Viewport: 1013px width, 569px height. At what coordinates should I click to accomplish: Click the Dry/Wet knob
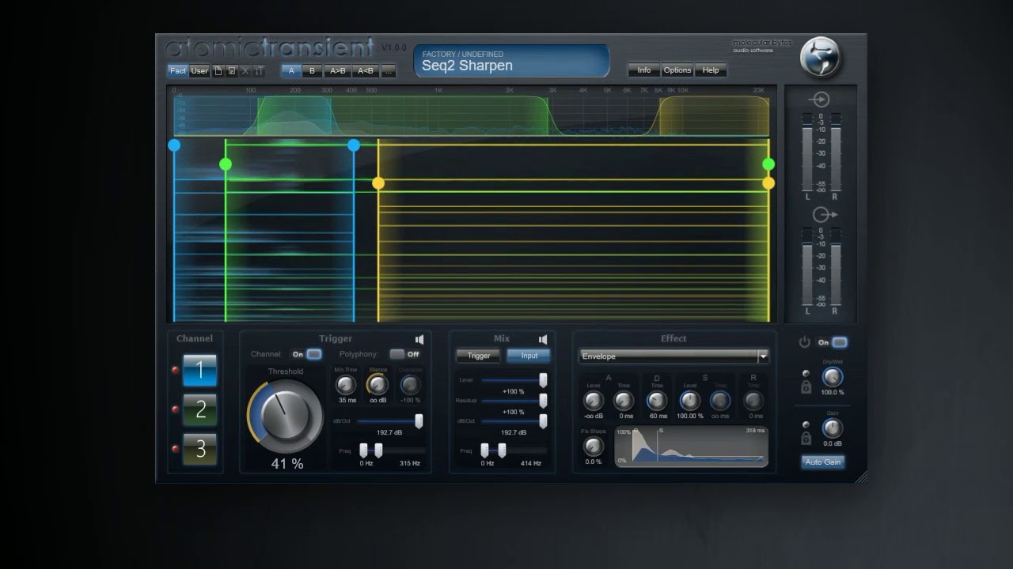(x=832, y=377)
